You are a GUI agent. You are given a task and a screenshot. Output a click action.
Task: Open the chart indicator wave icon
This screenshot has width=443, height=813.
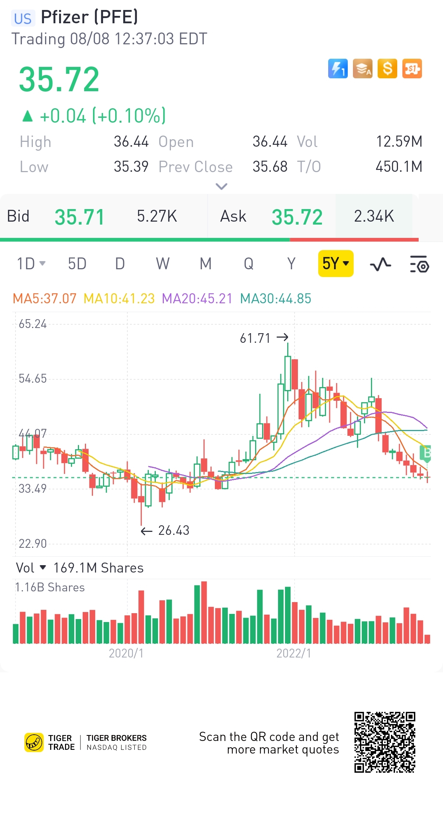tap(380, 264)
